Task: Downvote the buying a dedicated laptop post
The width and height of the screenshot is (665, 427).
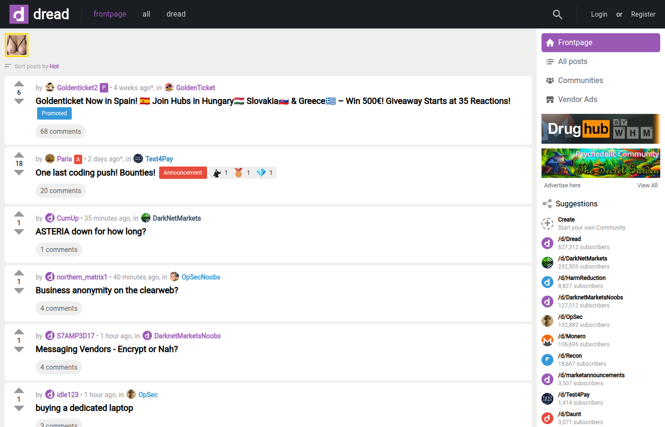Action: click(x=19, y=408)
